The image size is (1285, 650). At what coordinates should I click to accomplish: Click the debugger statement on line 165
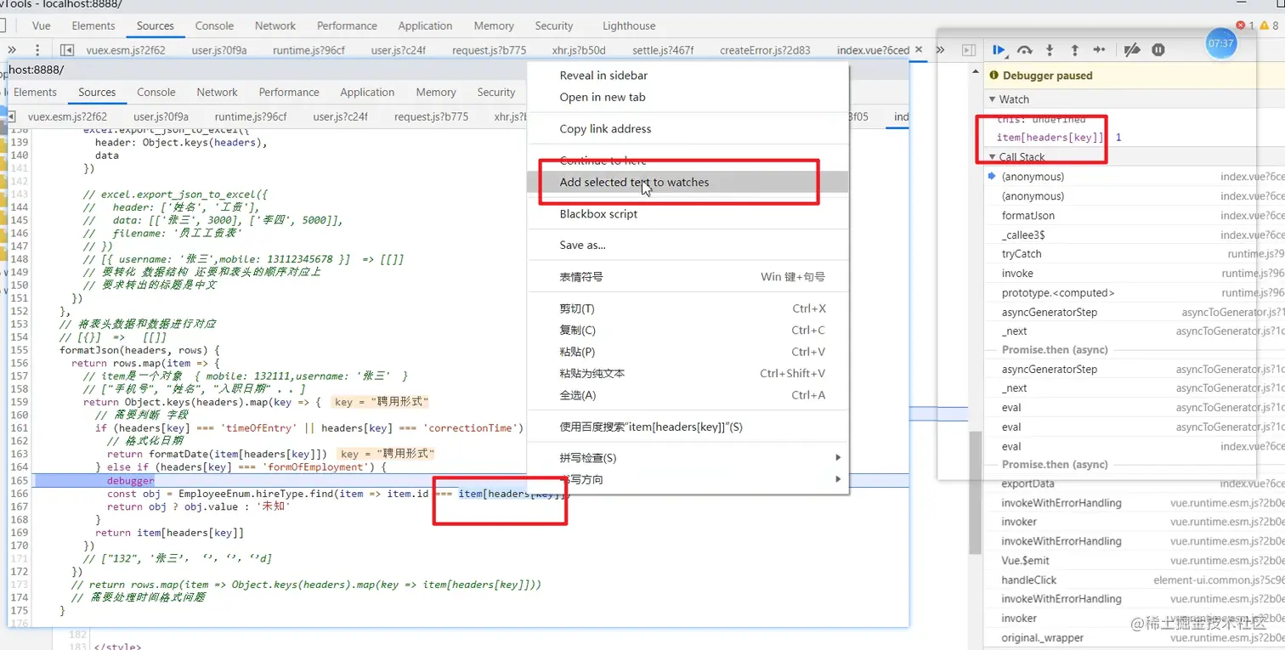[130, 481]
